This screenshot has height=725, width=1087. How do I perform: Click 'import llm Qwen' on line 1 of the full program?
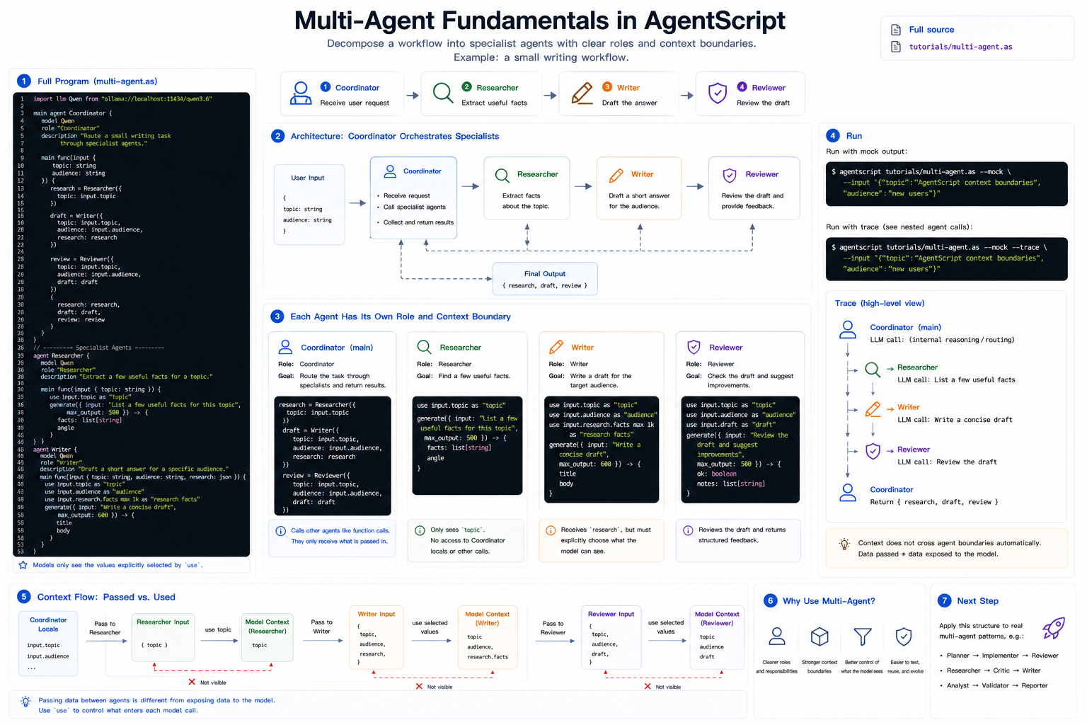[x=59, y=99]
